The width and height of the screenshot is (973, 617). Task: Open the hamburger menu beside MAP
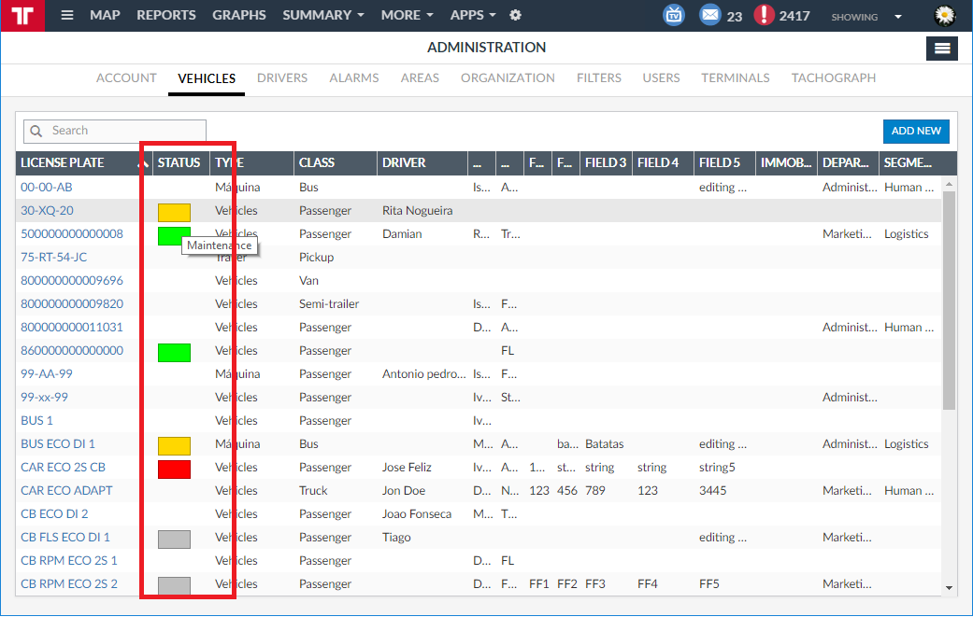[67, 16]
